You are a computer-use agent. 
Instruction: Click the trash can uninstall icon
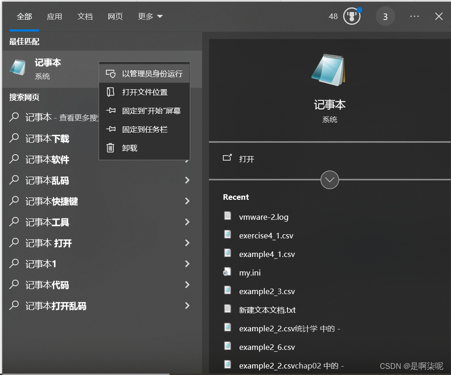[111, 148]
